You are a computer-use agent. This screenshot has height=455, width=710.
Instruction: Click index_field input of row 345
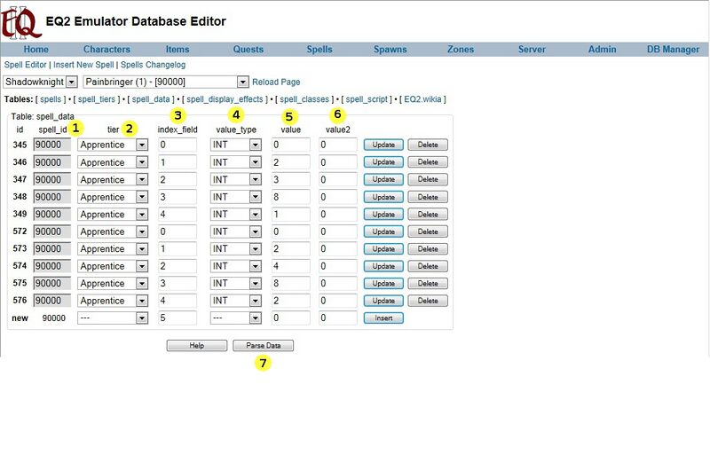coord(177,145)
